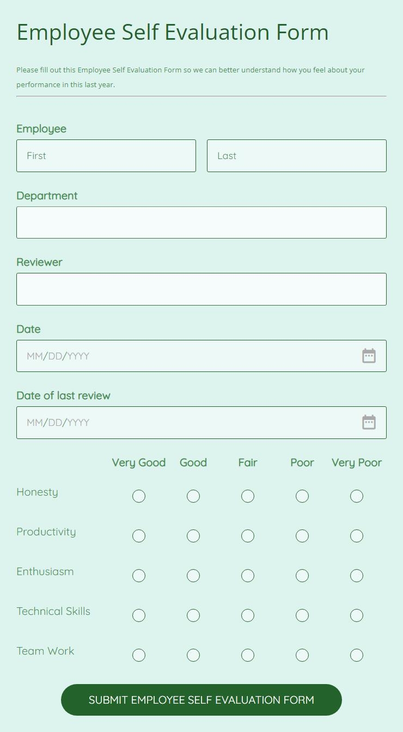Click the First name input field
Viewport: 403px width, 732px height.
(106, 156)
